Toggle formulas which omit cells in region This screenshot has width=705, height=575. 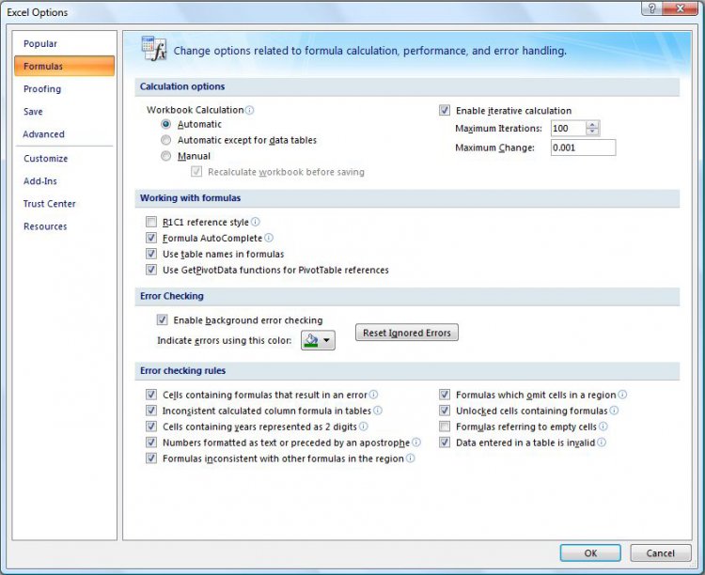tap(445, 395)
